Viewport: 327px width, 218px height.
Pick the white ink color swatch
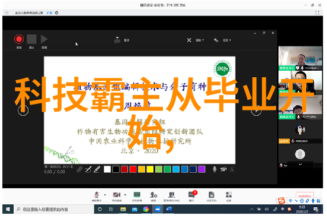(x=107, y=169)
